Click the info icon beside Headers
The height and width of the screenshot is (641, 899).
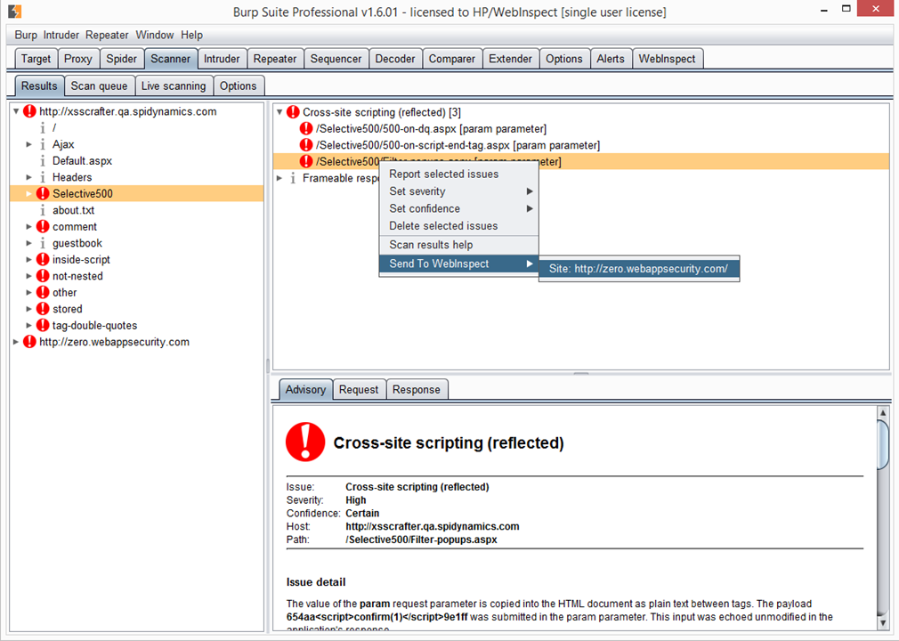(x=43, y=177)
